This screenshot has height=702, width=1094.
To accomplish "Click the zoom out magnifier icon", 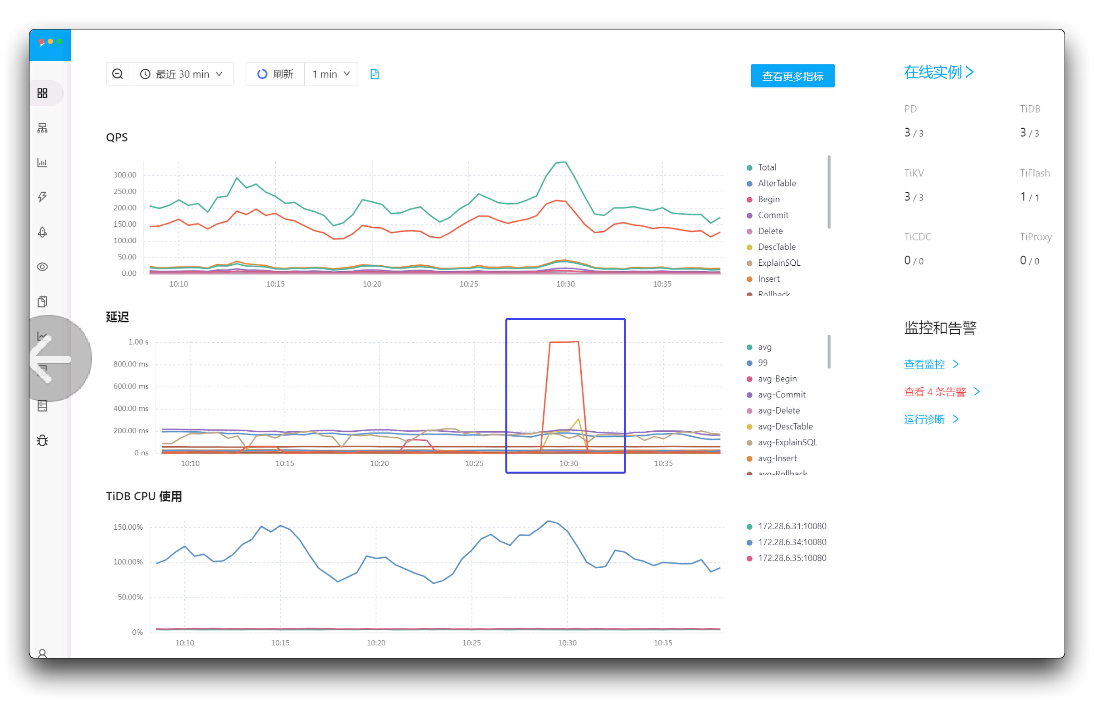I will (117, 74).
